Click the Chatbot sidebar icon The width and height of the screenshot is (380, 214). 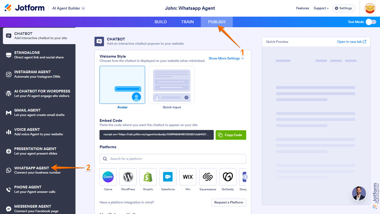coord(9,36)
